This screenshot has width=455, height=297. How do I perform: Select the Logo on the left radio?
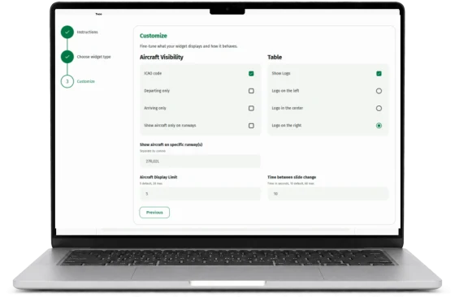tap(379, 91)
